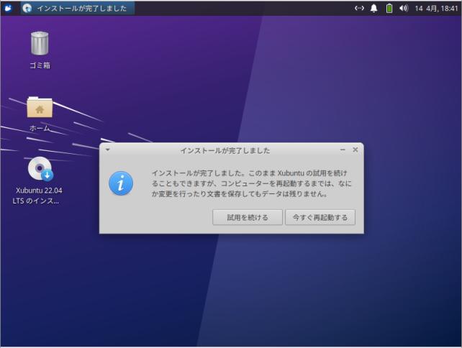Minimize the install complete dialog
Screen dimensions: 462x348
pos(343,150)
